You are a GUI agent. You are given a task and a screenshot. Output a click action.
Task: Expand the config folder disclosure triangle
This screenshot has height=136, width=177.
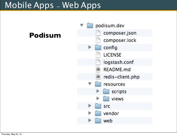click(90, 47)
